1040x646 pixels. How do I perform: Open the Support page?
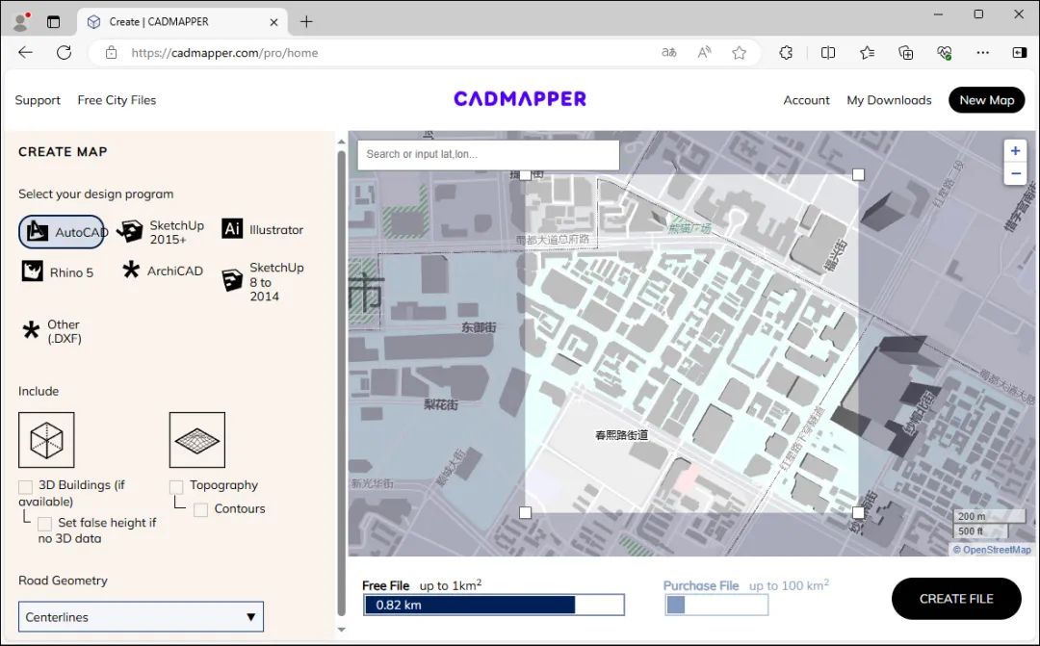[x=38, y=100]
